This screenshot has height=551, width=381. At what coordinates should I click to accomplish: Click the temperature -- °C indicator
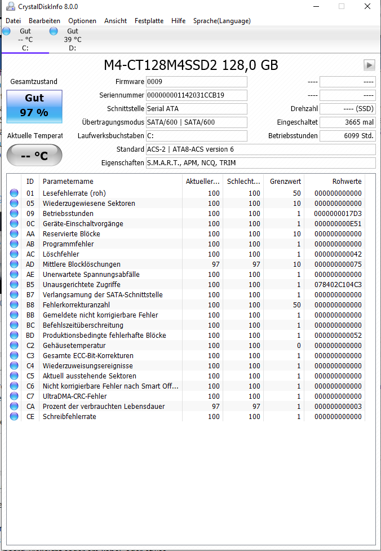click(34, 155)
